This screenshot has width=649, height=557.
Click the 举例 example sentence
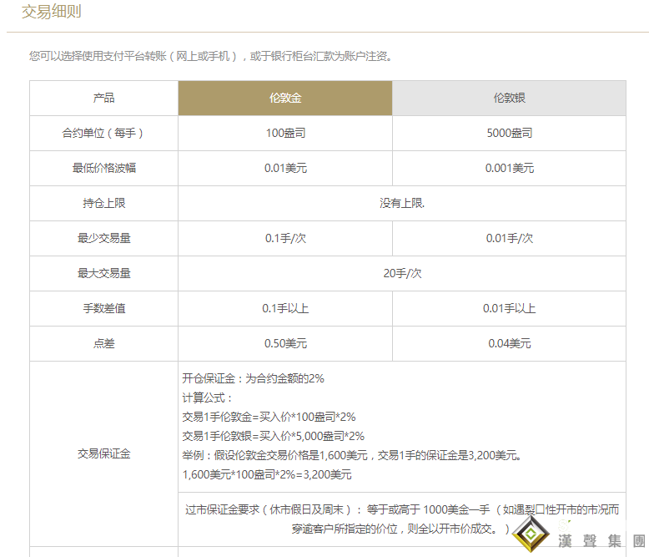pos(352,455)
